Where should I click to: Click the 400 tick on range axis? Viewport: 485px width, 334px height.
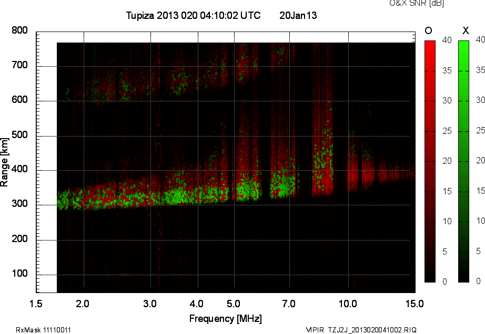click(x=19, y=170)
